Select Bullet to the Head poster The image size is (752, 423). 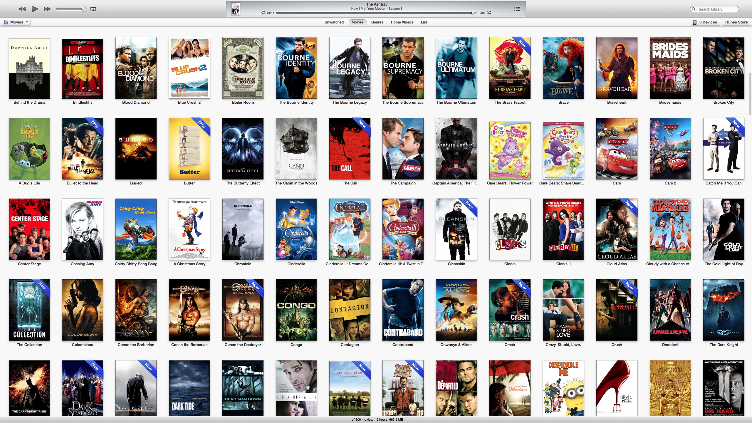pyautogui.click(x=83, y=149)
